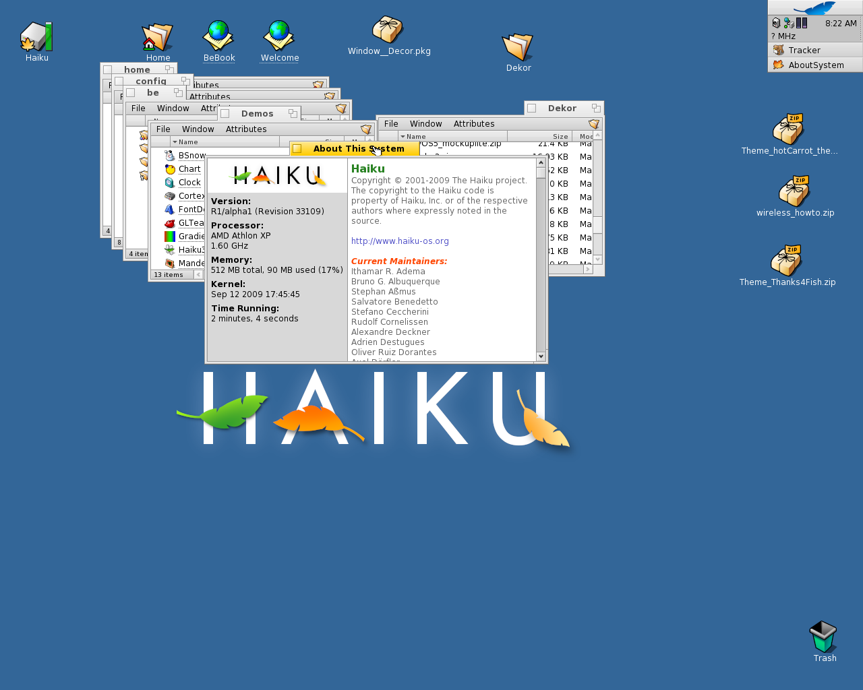This screenshot has width=863, height=690.
Task: Activate the config window title tab
Action: 152,81
